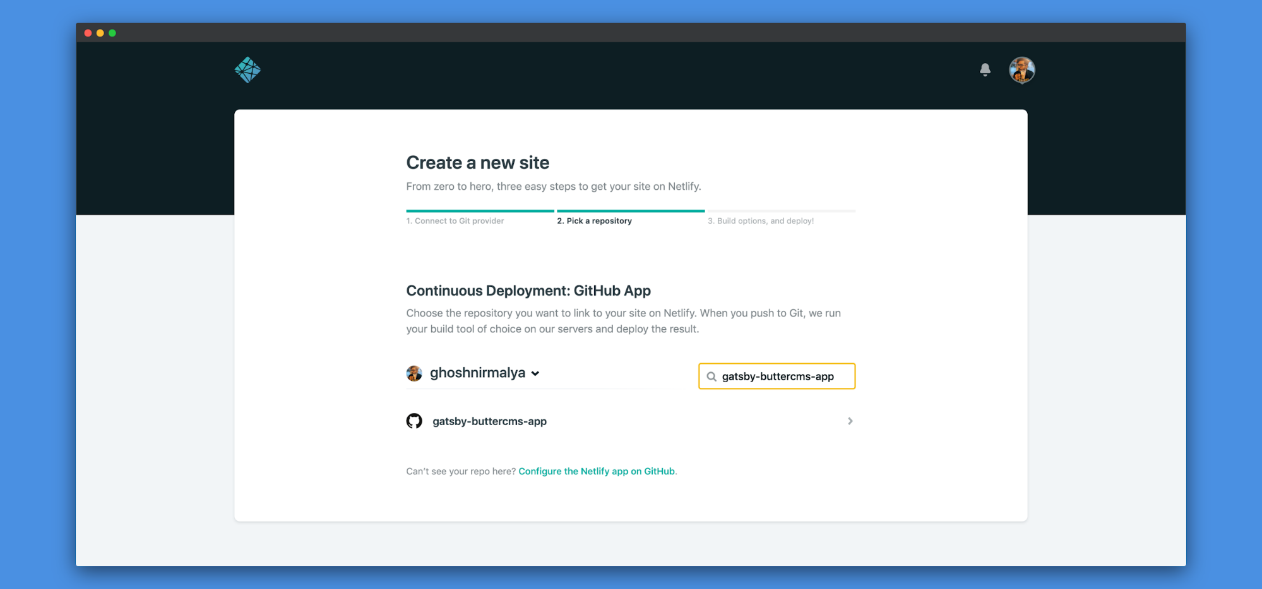The image size is (1262, 589).
Task: Select step 3 Build options, and deploy!
Action: coord(761,221)
